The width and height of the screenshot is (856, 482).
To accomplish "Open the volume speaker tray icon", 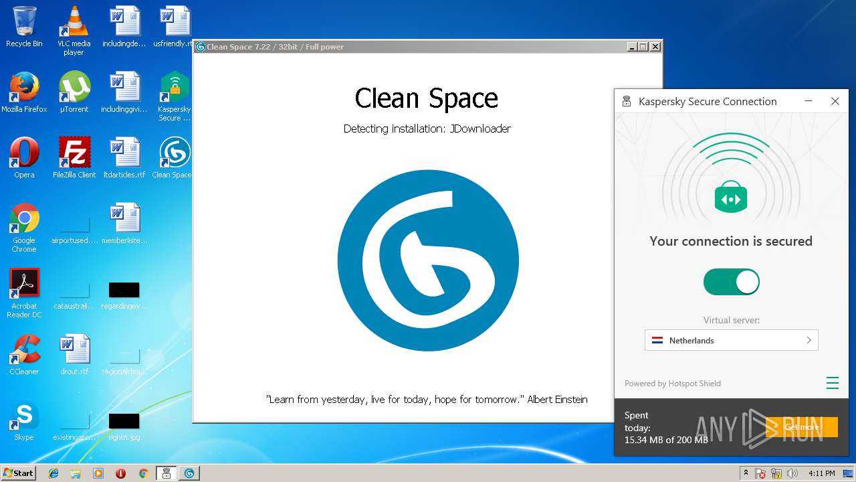I will 792,473.
